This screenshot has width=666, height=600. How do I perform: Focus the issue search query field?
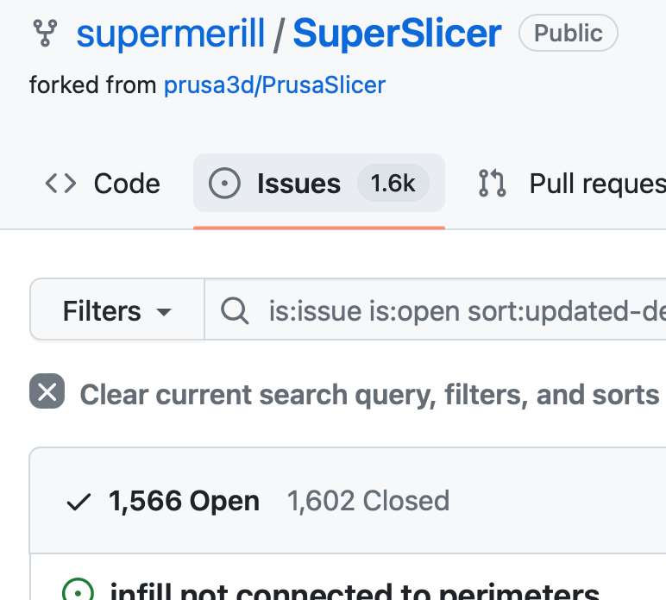[x=436, y=309]
